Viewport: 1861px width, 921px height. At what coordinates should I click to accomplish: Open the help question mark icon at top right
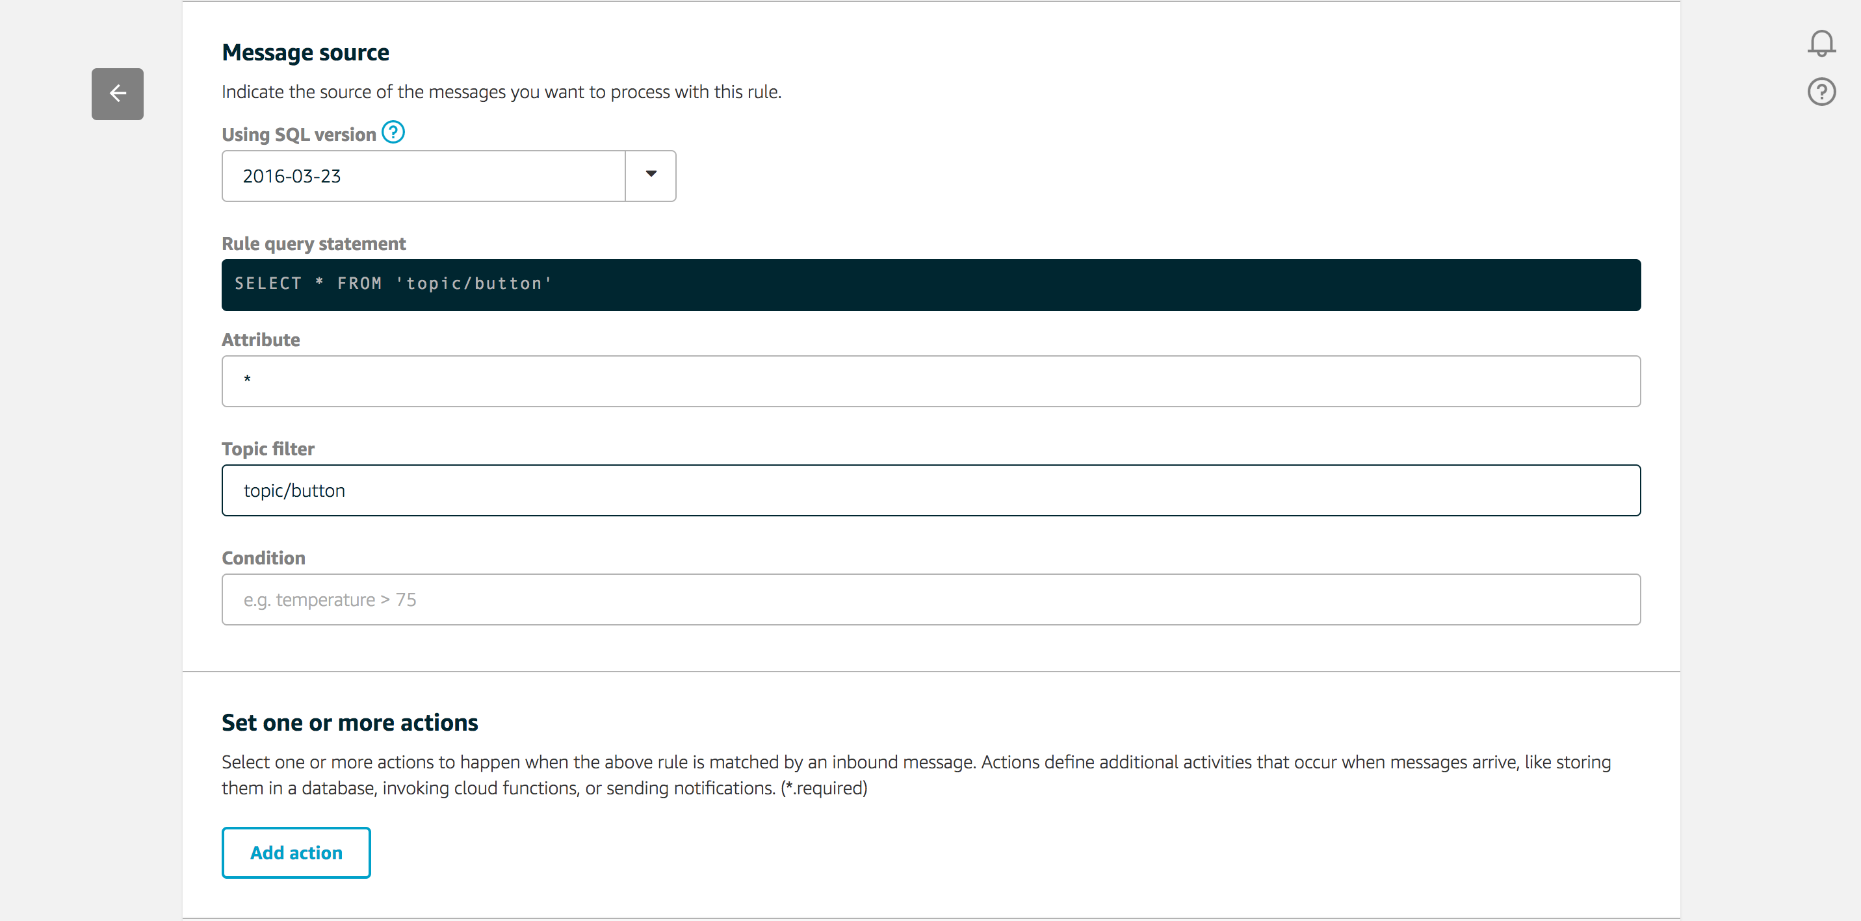click(x=1821, y=92)
